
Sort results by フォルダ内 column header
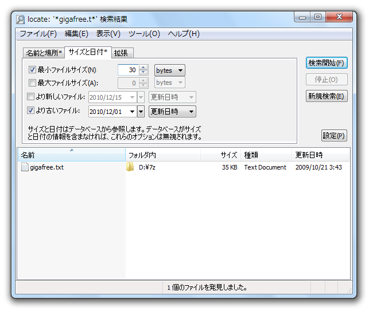click(163, 155)
